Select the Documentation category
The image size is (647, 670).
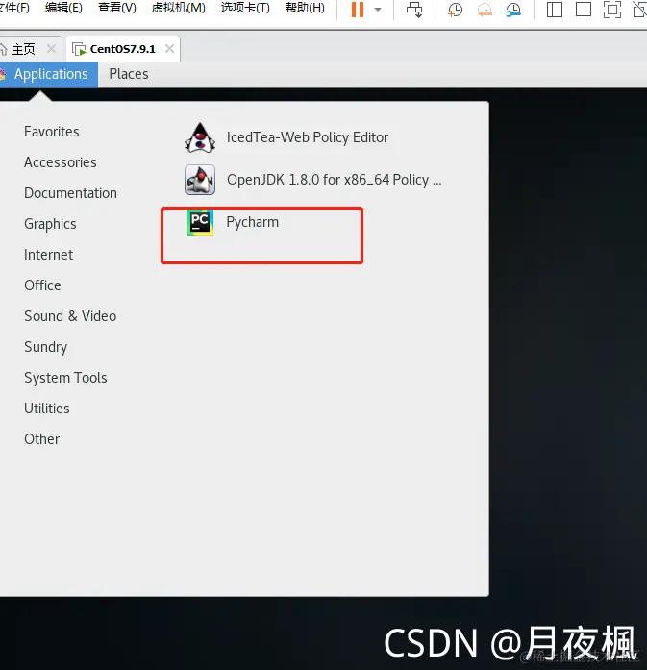(x=70, y=193)
